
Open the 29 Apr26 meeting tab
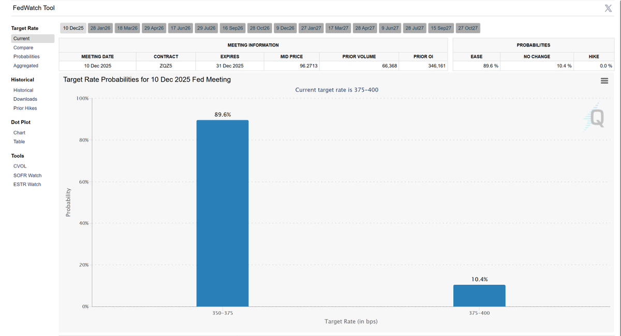(x=154, y=28)
